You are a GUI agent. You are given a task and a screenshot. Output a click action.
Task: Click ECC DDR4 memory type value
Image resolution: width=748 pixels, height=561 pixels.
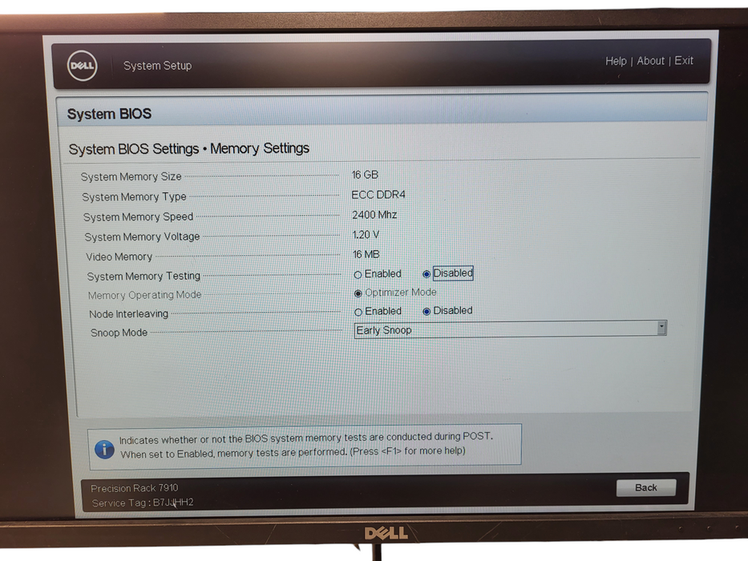378,195
